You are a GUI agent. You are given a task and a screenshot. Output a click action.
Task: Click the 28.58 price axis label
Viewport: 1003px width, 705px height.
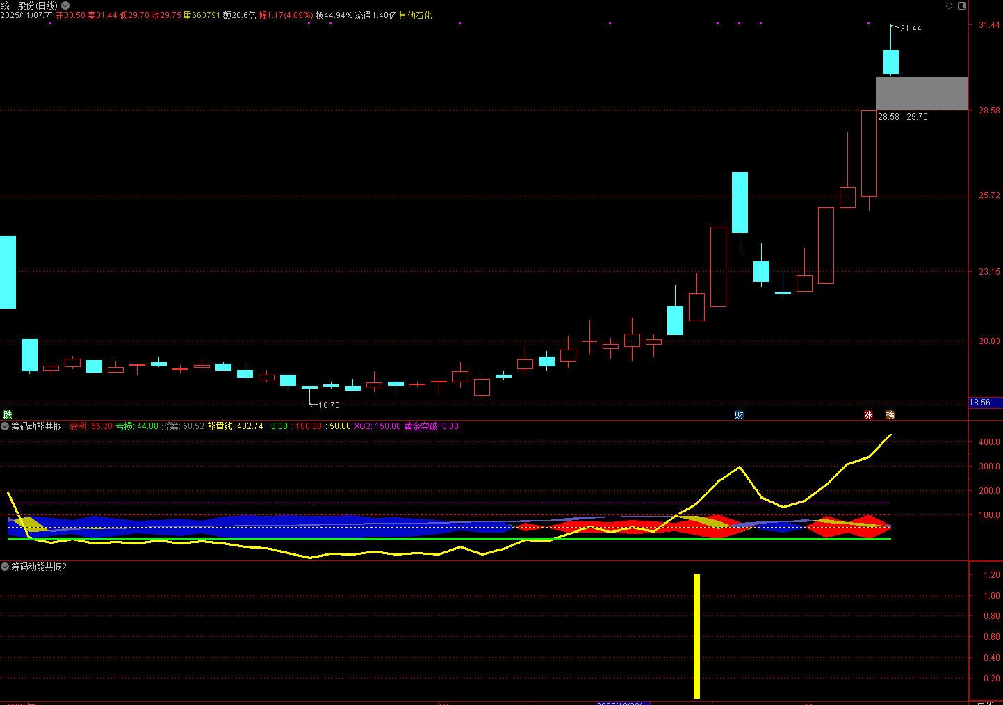[989, 111]
